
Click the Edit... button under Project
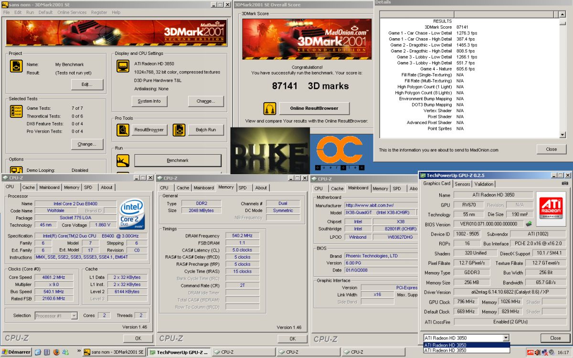pyautogui.click(x=87, y=84)
